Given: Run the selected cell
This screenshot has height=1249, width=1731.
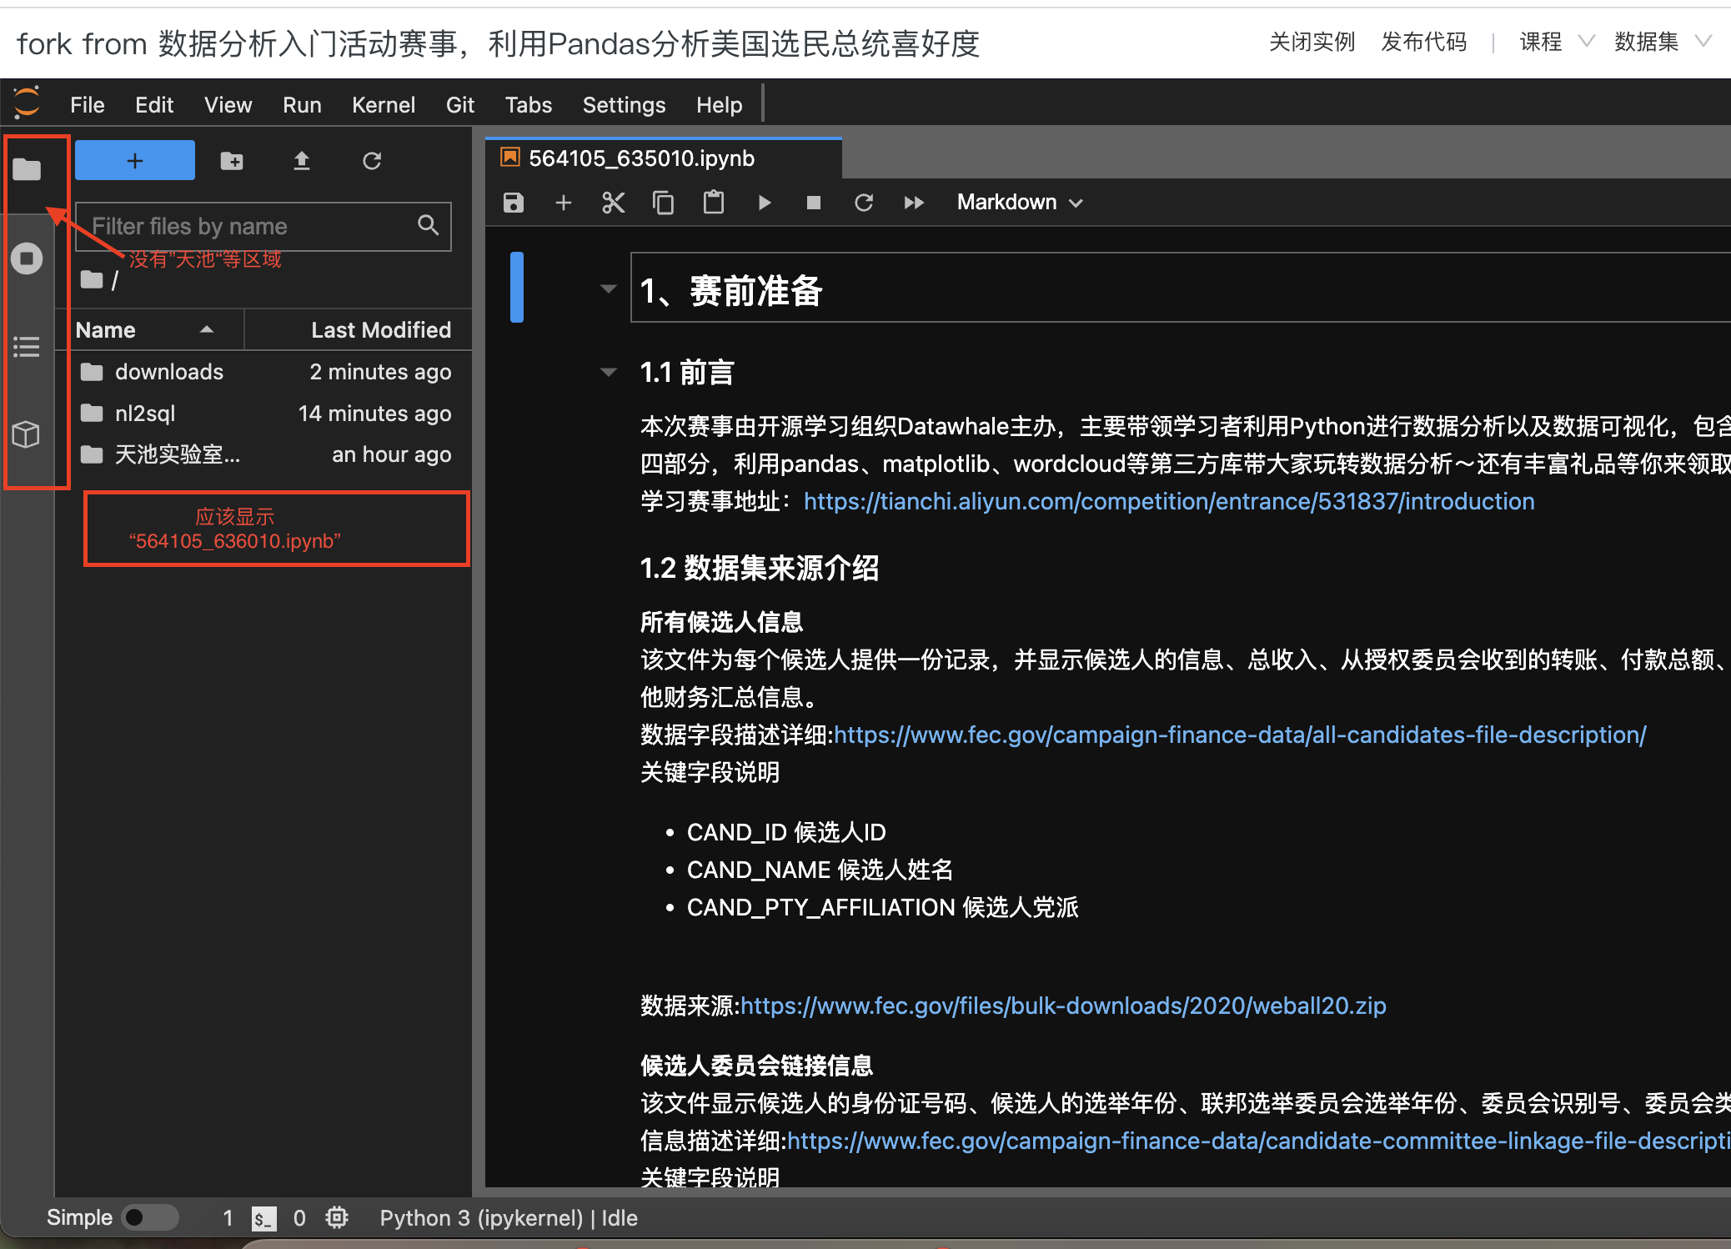Looking at the screenshot, I should [x=764, y=203].
